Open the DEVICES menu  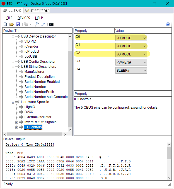[x=24, y=18]
